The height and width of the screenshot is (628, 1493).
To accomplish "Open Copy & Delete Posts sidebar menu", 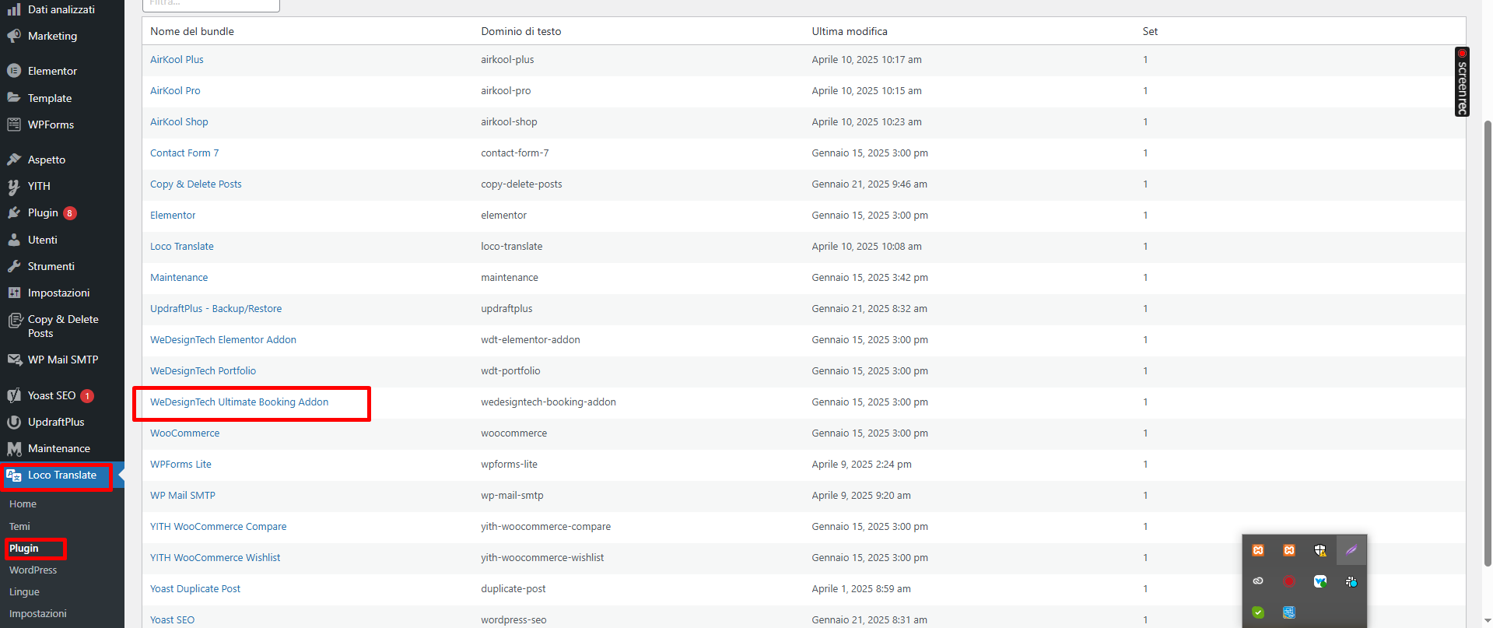I will tap(63, 326).
